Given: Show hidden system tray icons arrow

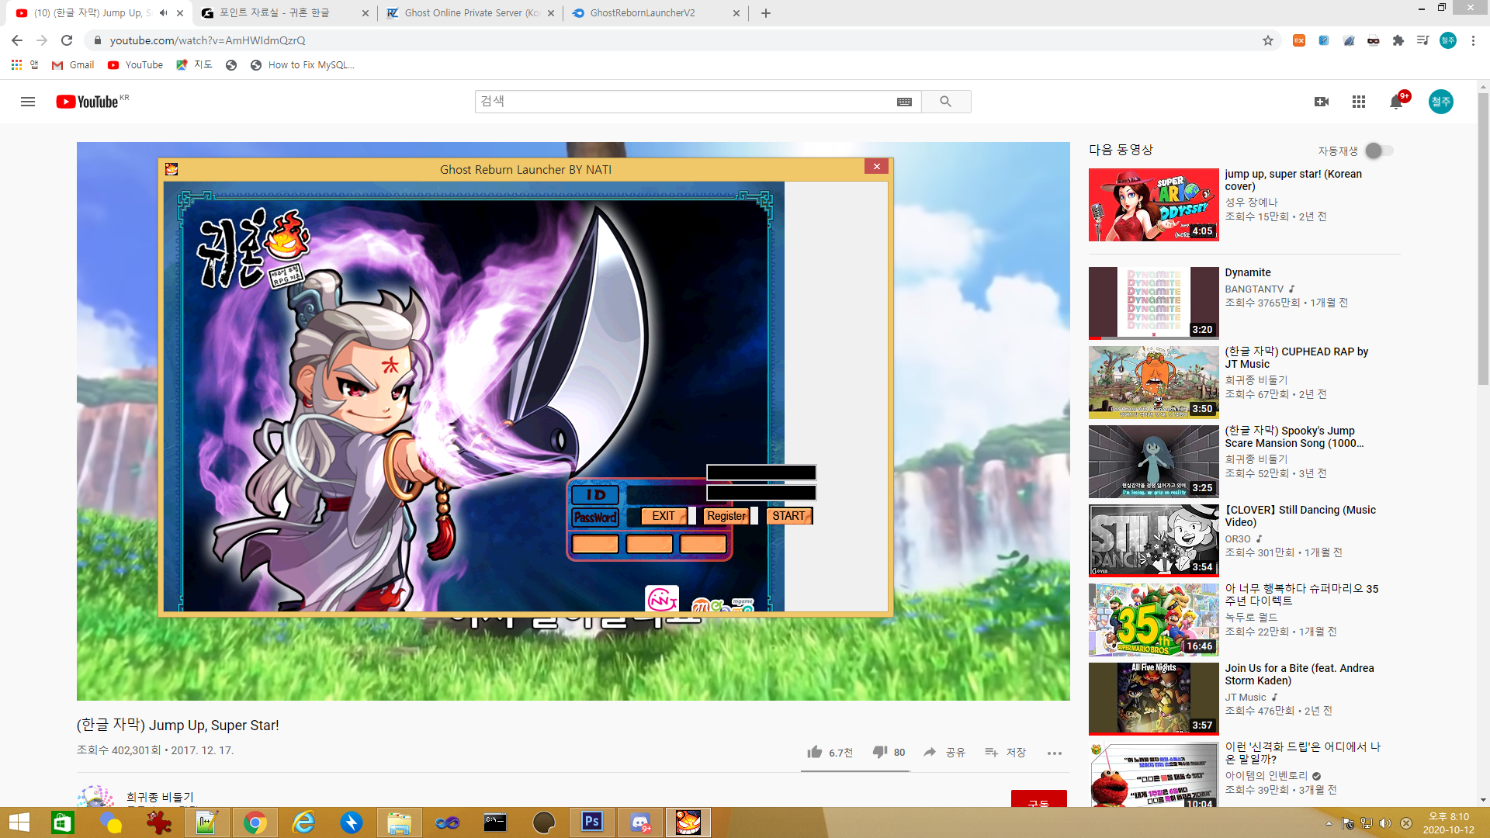Looking at the screenshot, I should click(1329, 823).
